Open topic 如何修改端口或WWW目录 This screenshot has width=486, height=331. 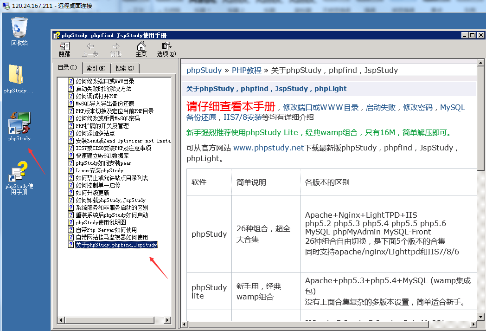(105, 81)
